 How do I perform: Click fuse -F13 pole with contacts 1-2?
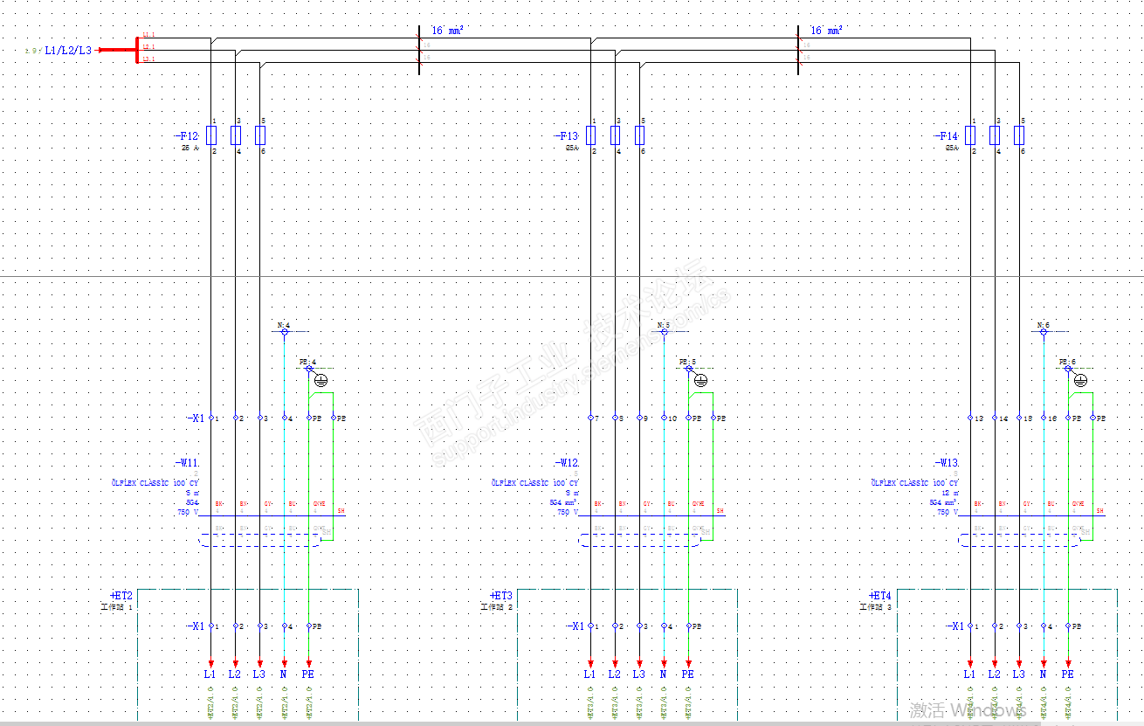tap(590, 135)
